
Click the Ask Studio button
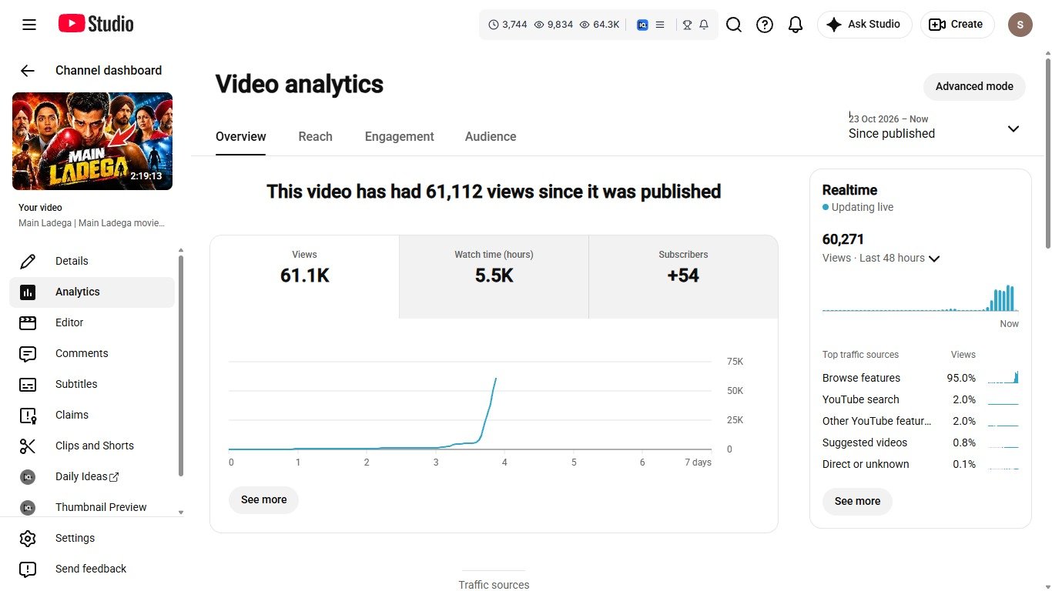[x=864, y=25]
